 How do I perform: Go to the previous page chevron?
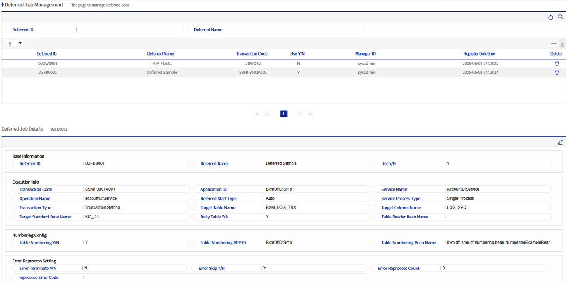click(267, 114)
